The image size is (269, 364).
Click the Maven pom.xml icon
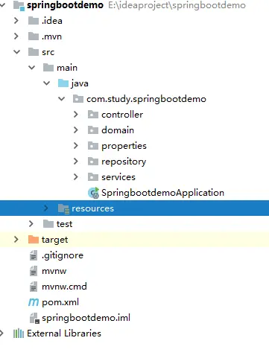point(34,302)
